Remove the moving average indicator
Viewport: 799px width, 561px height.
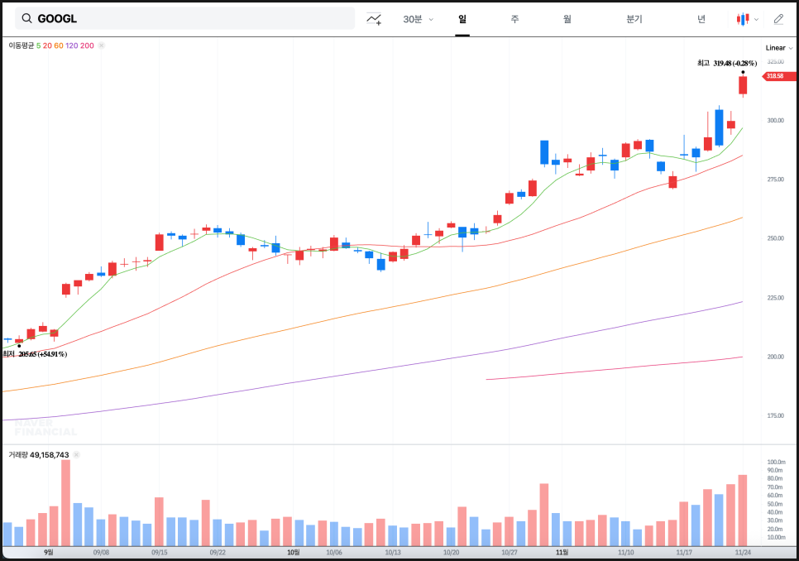(x=102, y=46)
